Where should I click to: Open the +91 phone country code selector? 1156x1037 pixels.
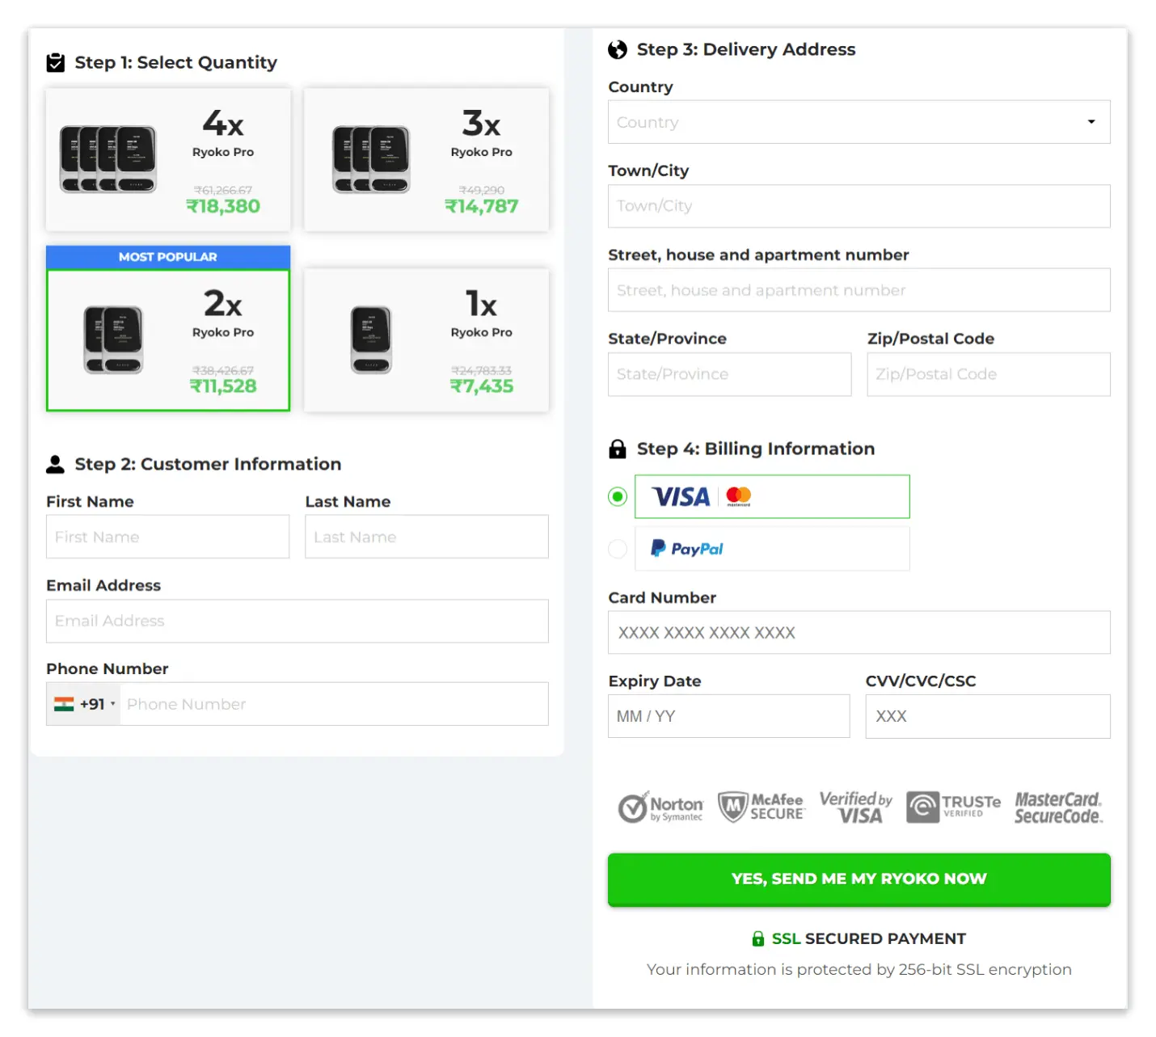coord(84,704)
